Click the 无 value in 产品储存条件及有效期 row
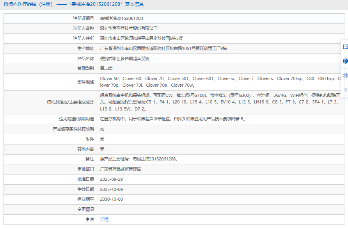The height and width of the screenshot is (228, 348). (102, 129)
